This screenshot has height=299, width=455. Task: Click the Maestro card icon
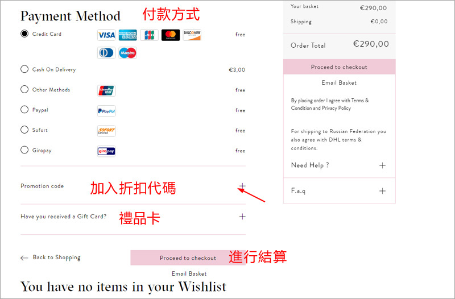click(x=127, y=53)
